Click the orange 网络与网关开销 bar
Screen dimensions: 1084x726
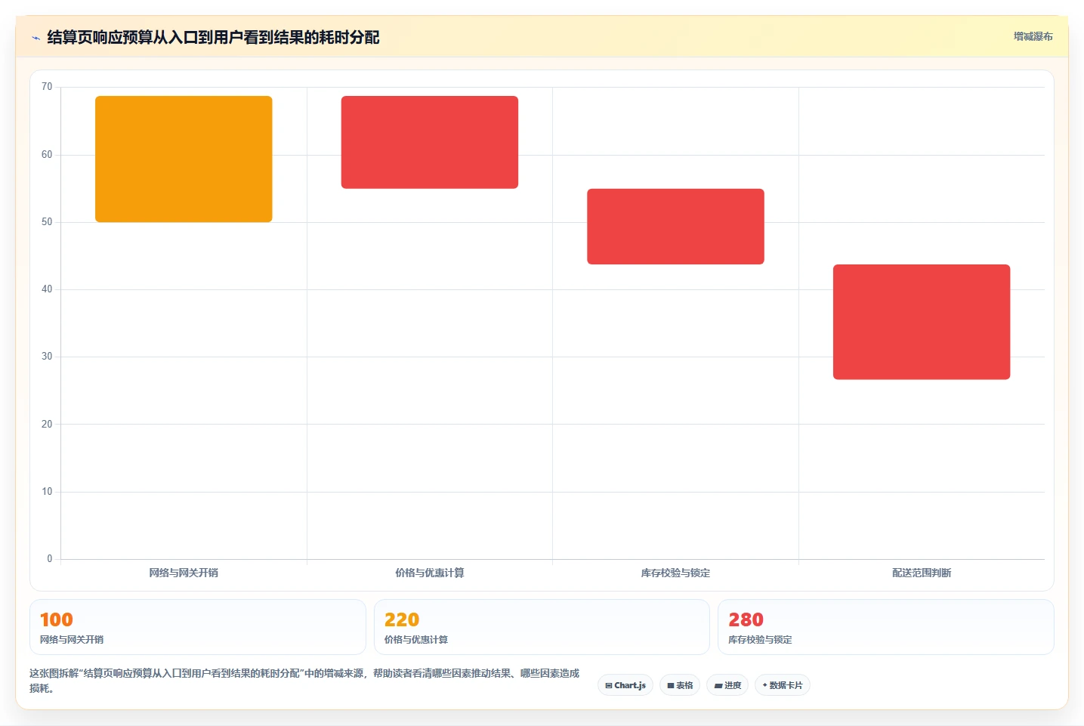(184, 159)
